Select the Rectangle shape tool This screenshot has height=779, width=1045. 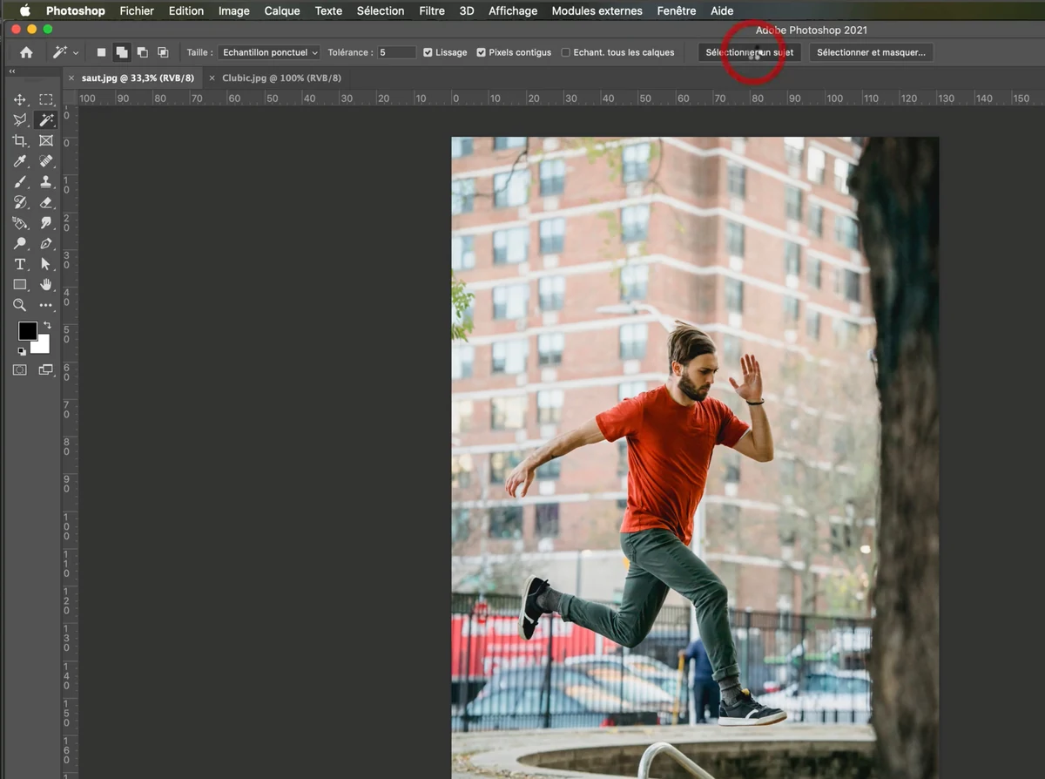click(x=20, y=285)
